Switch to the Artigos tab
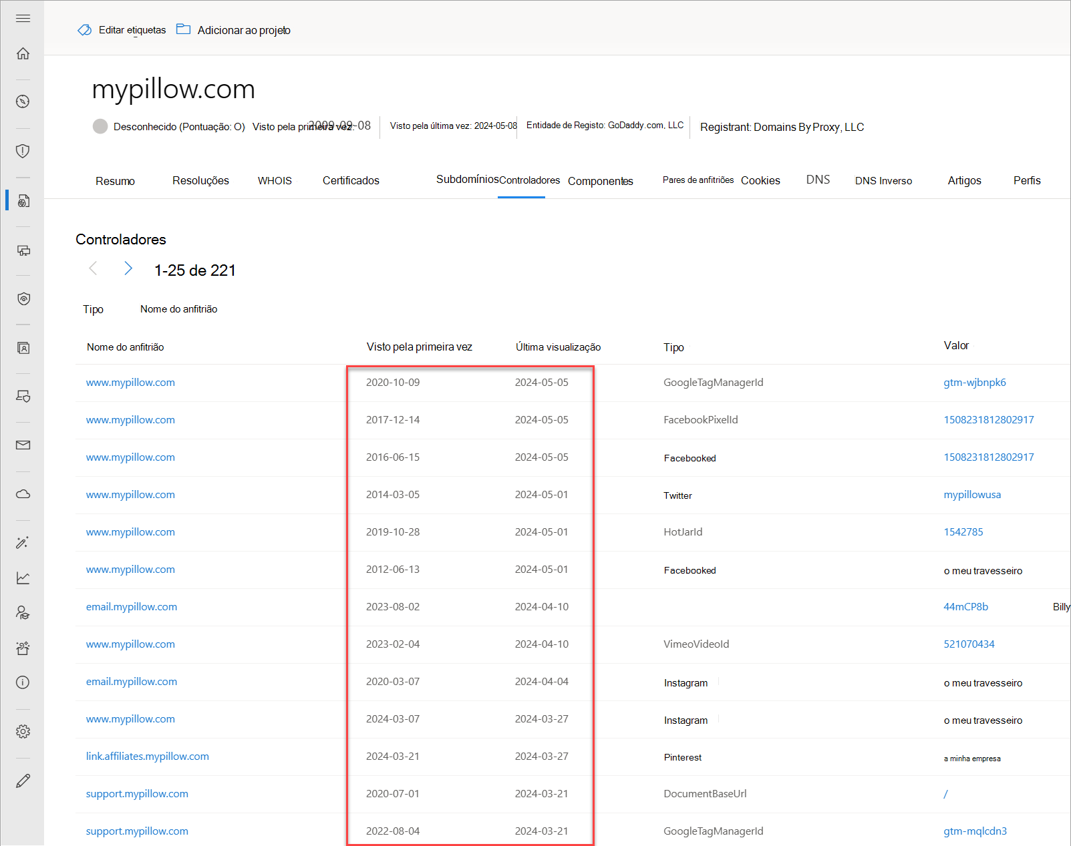Image resolution: width=1071 pixels, height=846 pixels. tap(964, 180)
